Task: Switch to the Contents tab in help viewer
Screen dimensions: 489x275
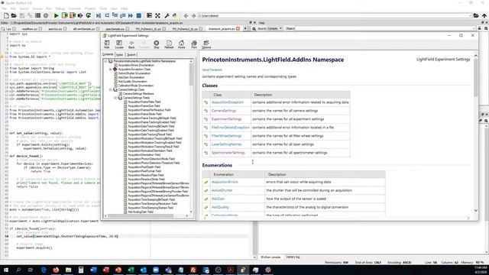Action: (108, 54)
